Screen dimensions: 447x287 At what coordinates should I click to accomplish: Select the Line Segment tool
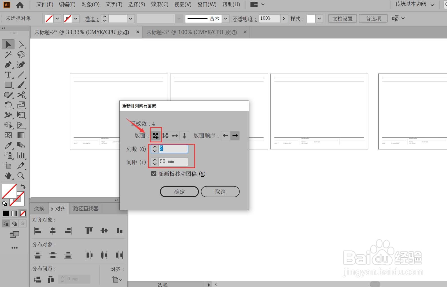21,75
